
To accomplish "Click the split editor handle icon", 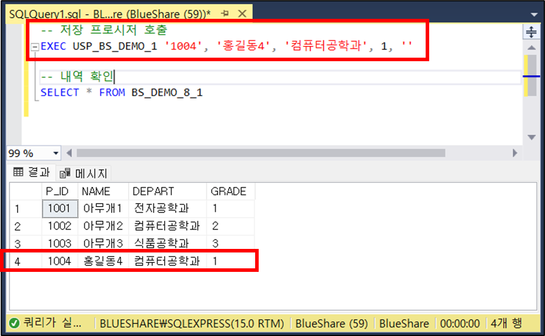I will (531, 32).
